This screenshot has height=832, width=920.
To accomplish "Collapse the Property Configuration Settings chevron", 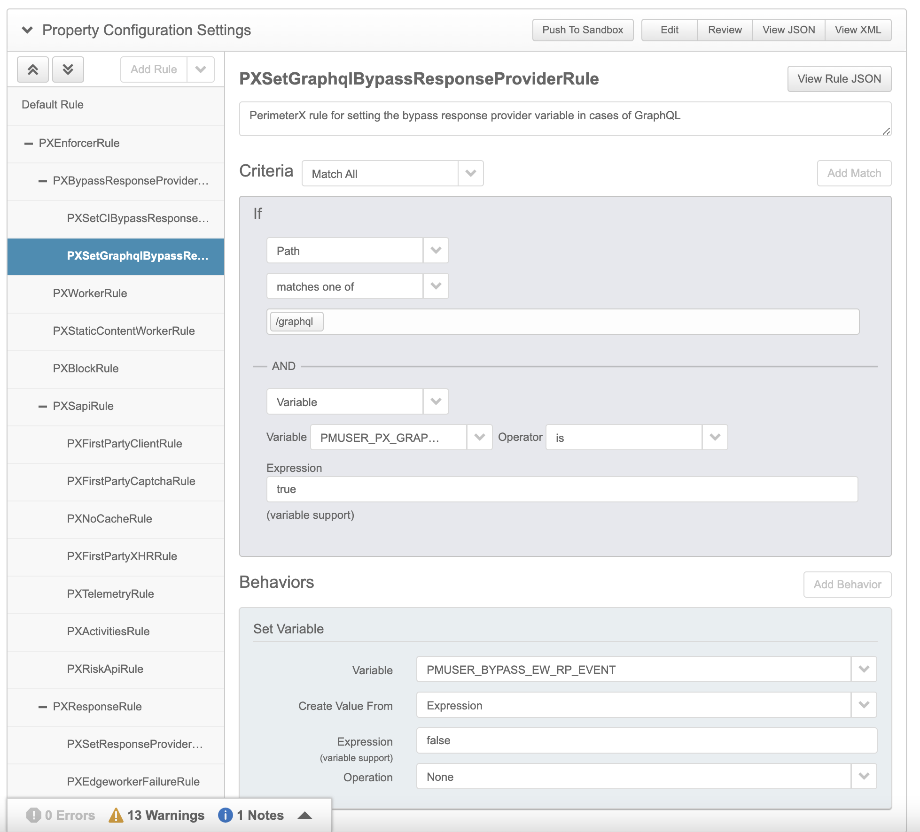I will [27, 30].
